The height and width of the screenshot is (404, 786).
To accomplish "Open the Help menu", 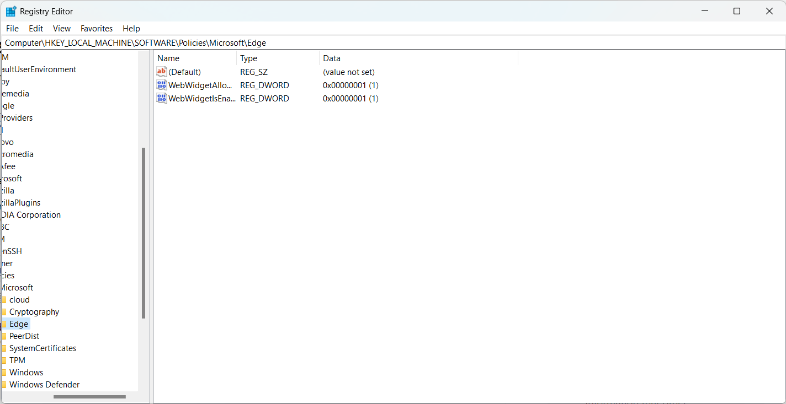I will tap(131, 29).
